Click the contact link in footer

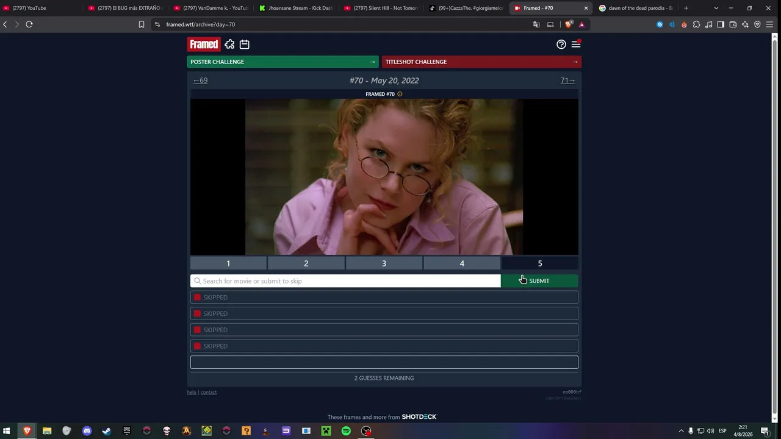click(209, 392)
